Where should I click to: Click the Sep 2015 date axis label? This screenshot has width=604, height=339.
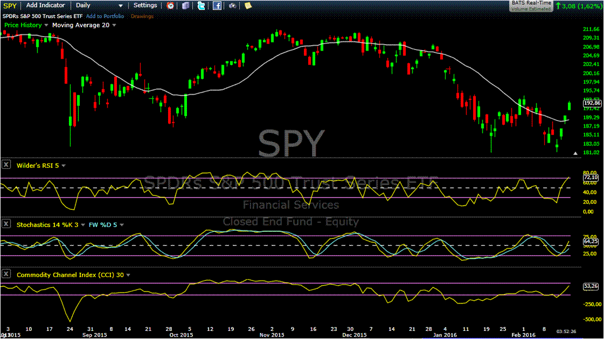pos(95,335)
